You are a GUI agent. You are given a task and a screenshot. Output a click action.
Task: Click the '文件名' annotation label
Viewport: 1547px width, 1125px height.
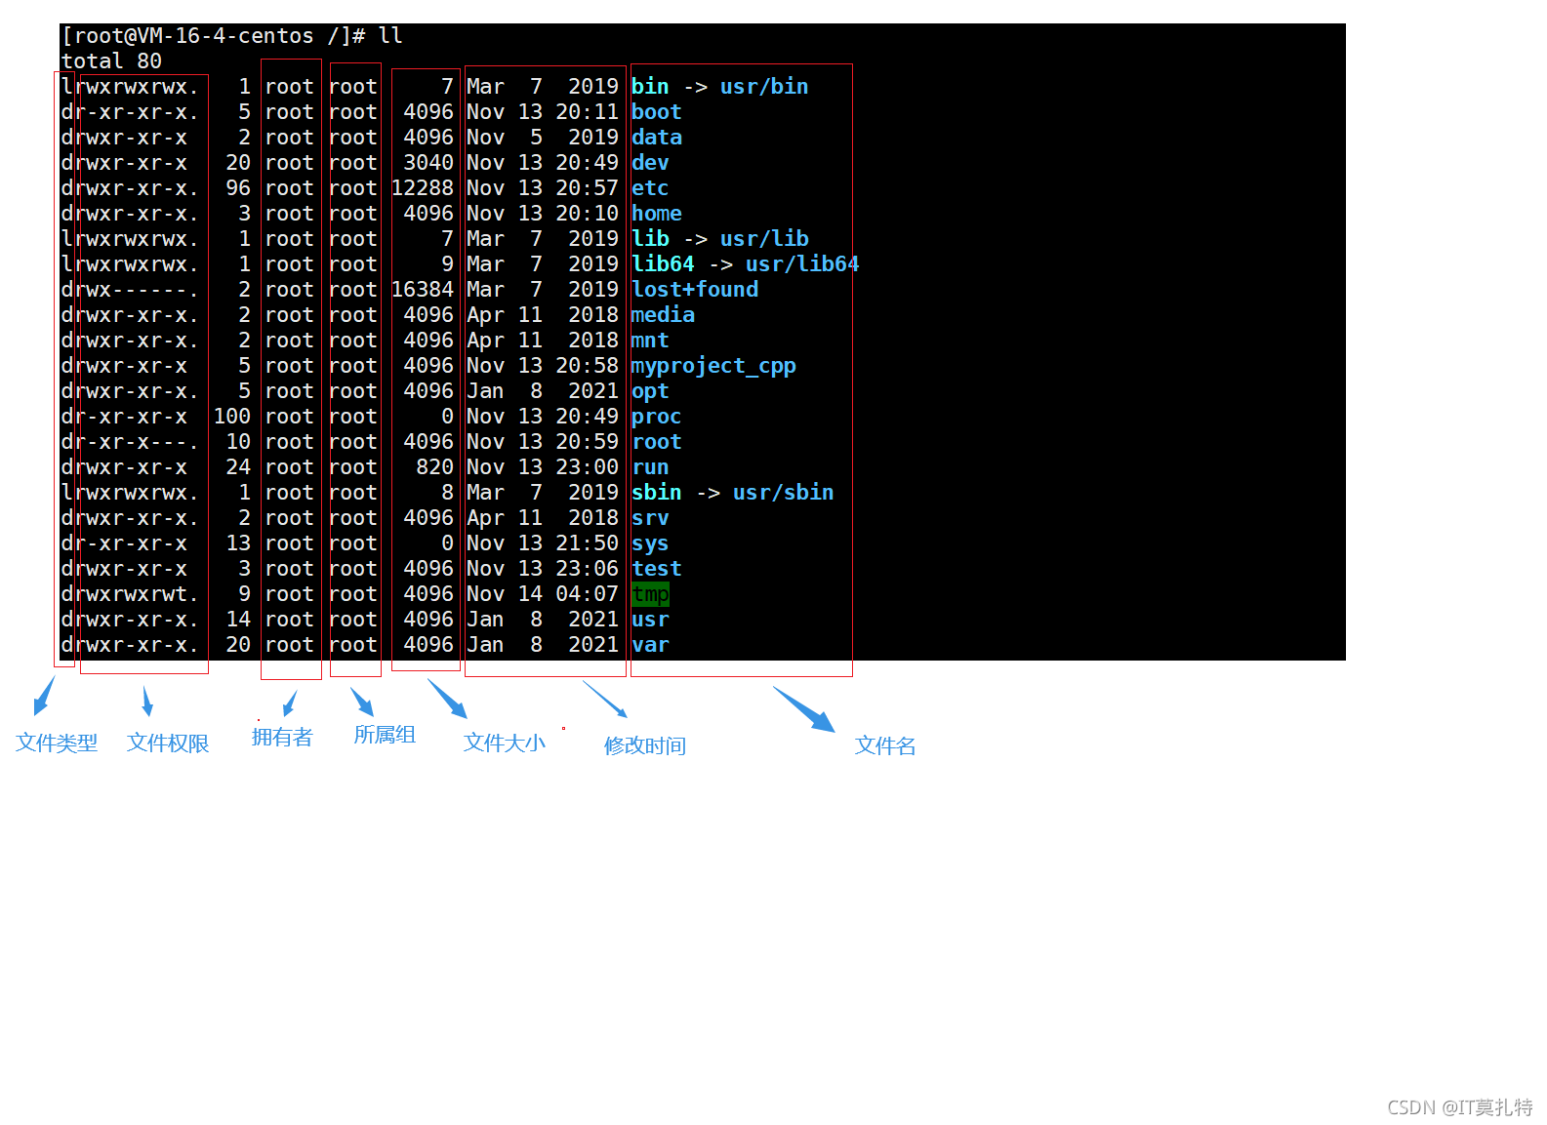coord(885,746)
